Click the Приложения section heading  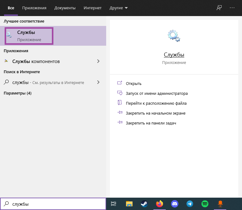(x=16, y=51)
